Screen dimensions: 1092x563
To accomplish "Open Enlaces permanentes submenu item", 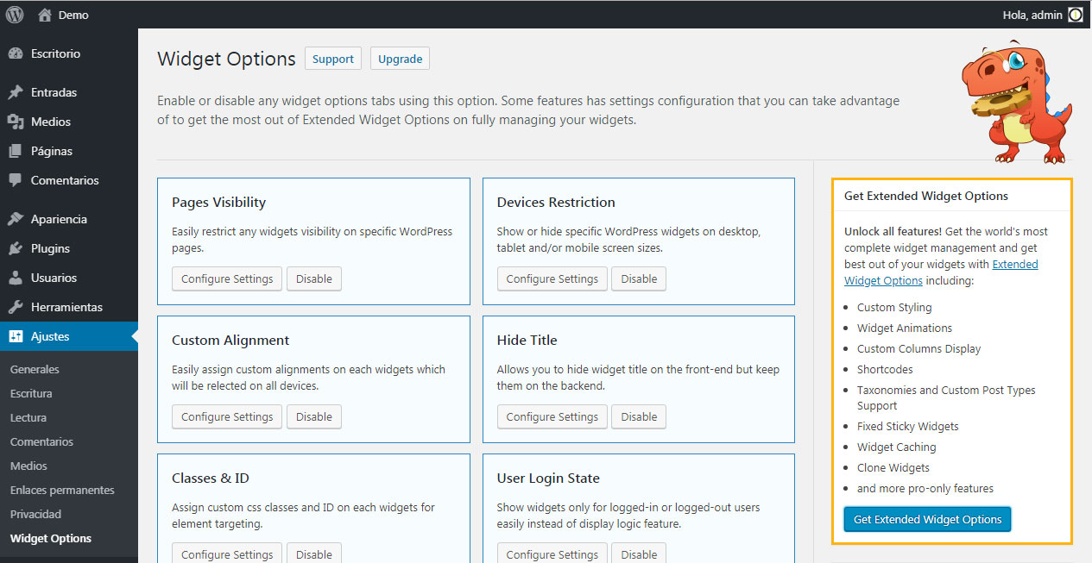I will click(62, 490).
